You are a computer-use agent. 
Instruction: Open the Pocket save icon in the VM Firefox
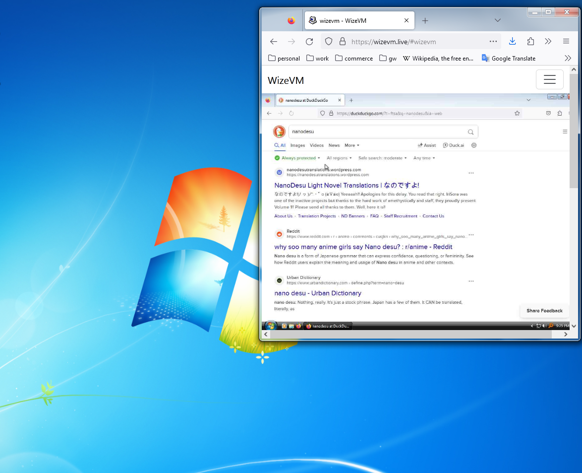[x=548, y=113]
